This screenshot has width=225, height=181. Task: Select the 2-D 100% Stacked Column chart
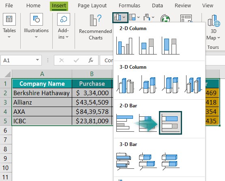pyautogui.click(x=170, y=46)
